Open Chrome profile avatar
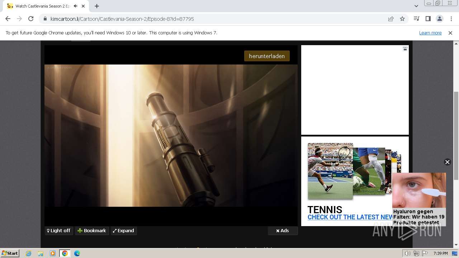This screenshot has height=258, width=459. click(x=439, y=19)
